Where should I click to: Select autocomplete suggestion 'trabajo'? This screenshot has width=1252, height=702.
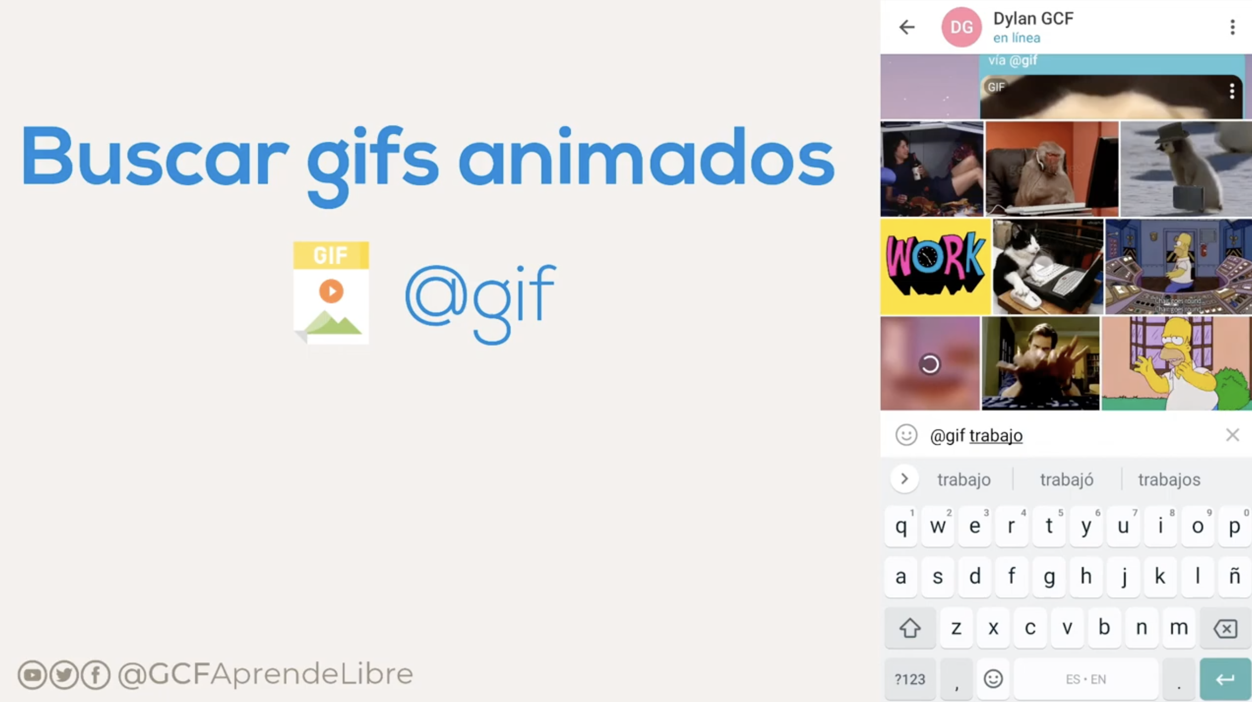(963, 480)
